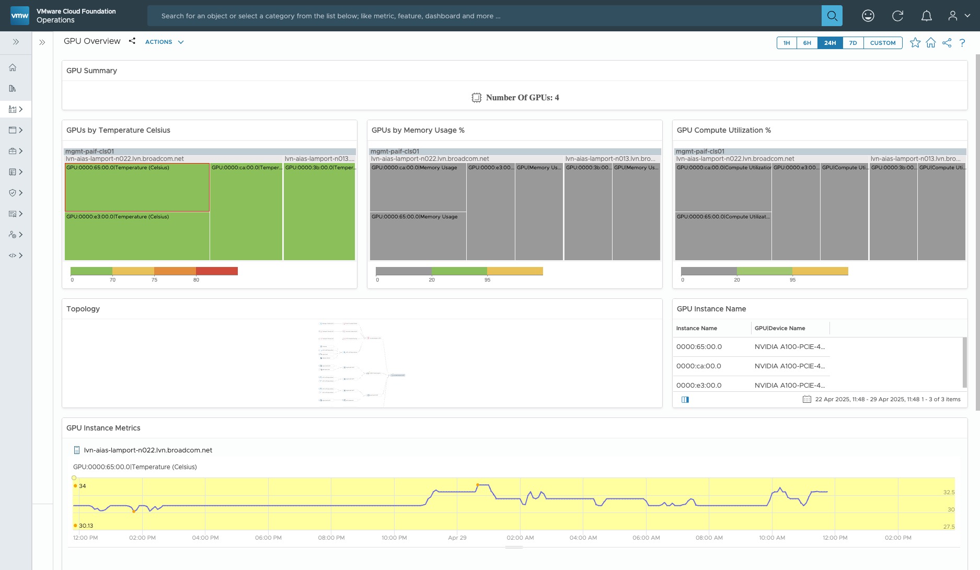Open the feedback smiley icon
This screenshot has height=570, width=980.
coord(868,16)
